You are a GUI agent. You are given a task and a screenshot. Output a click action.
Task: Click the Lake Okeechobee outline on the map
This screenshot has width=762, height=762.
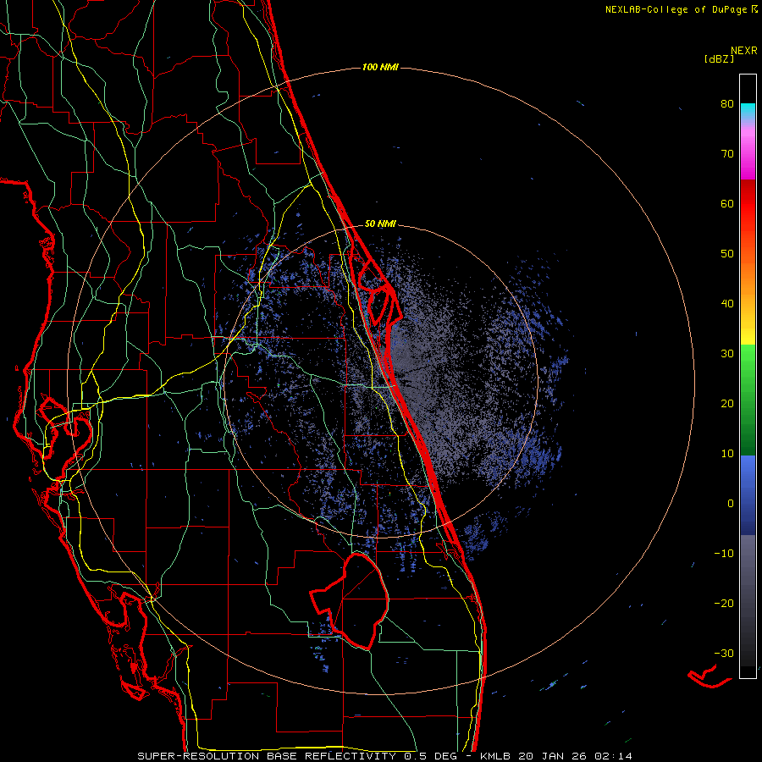(350, 600)
